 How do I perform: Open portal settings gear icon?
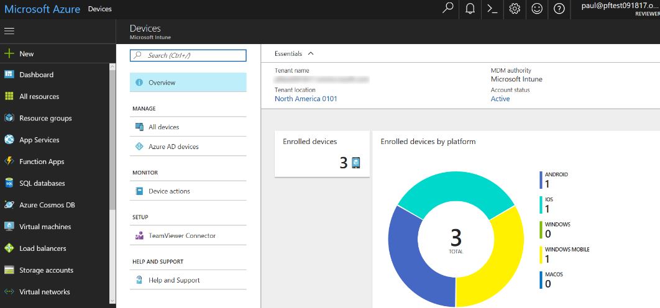pyautogui.click(x=515, y=9)
